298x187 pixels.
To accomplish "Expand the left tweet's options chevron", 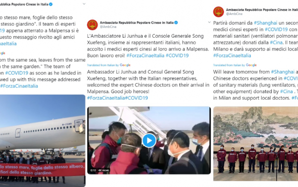I will coord(84,4).
